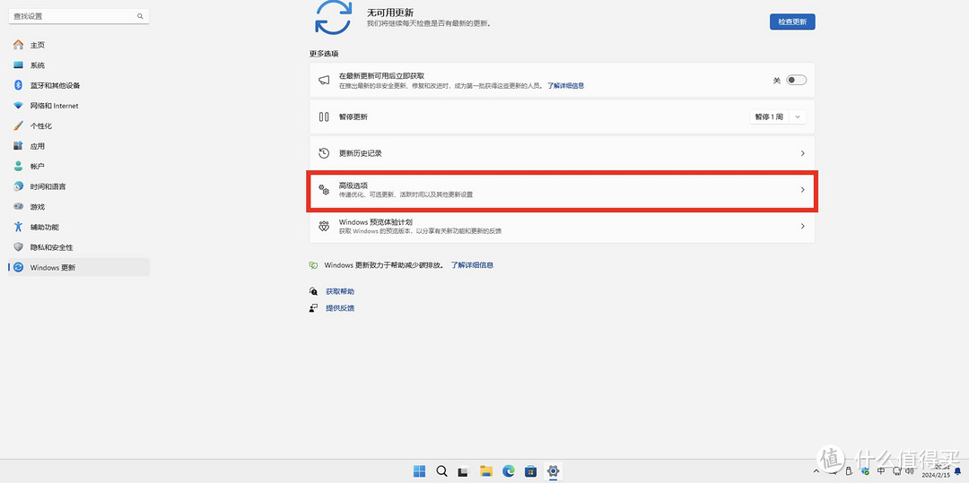Open 了解详细信息 link under 立即获取

click(565, 86)
